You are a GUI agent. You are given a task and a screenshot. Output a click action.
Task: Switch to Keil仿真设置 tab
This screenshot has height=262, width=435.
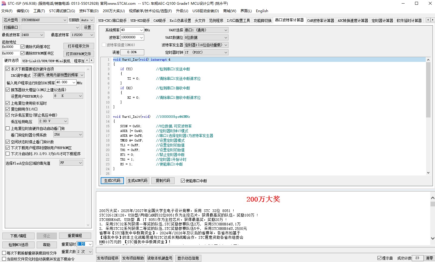tap(180, 21)
